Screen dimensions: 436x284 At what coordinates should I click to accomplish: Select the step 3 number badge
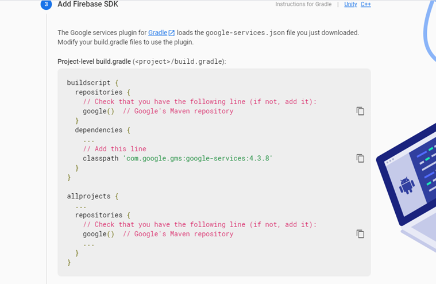pos(46,4)
